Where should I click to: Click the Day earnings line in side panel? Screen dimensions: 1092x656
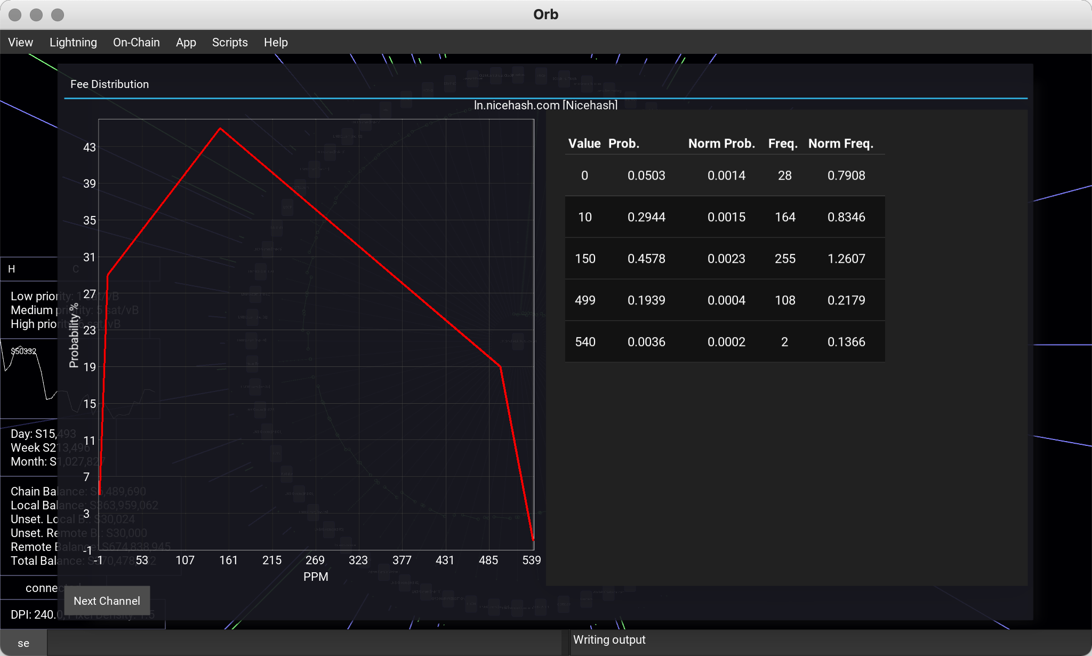pos(43,434)
